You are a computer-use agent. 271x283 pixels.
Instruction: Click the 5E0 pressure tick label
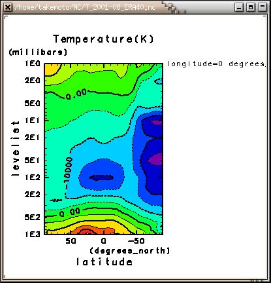point(33,103)
